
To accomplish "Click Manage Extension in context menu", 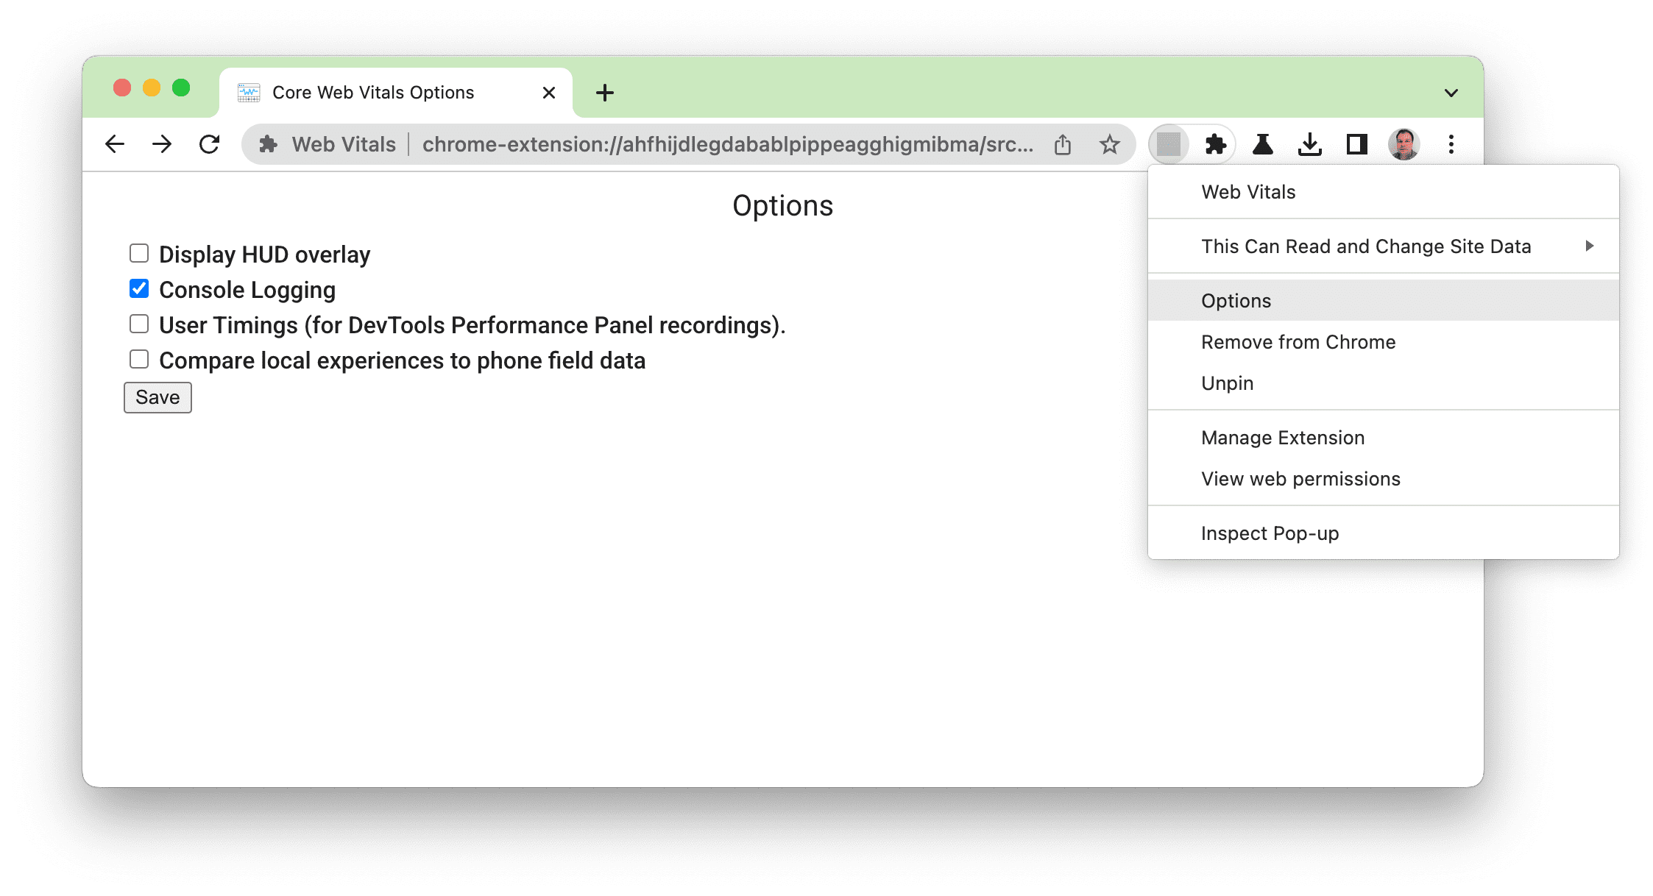I will coord(1282,437).
